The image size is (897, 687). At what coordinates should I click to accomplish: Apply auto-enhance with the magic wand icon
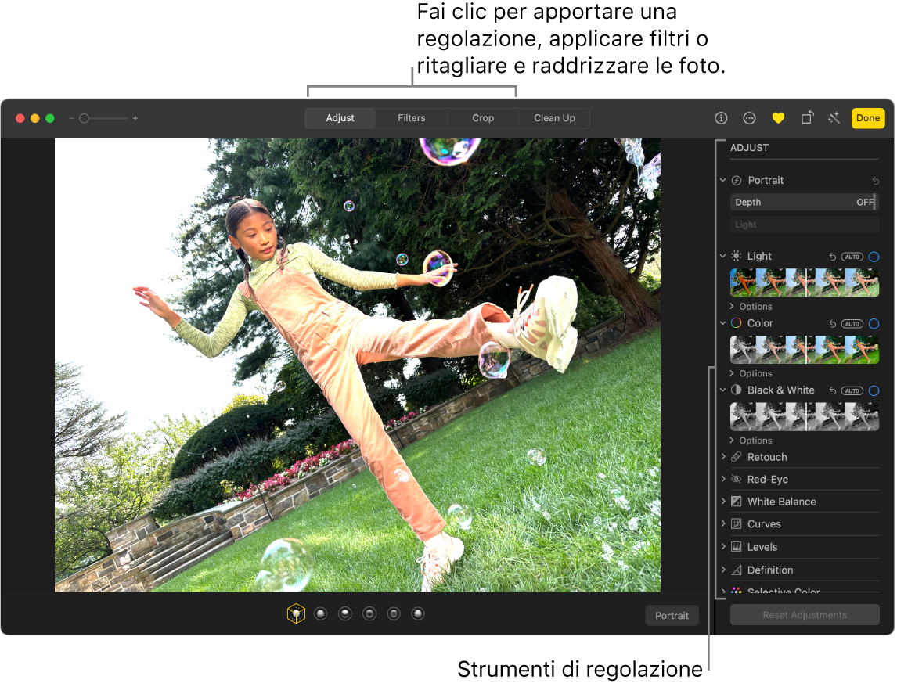(x=833, y=118)
